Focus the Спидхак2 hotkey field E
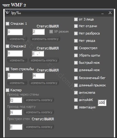Viewport: 117px width, 138px height. pyautogui.click(x=38, y=54)
